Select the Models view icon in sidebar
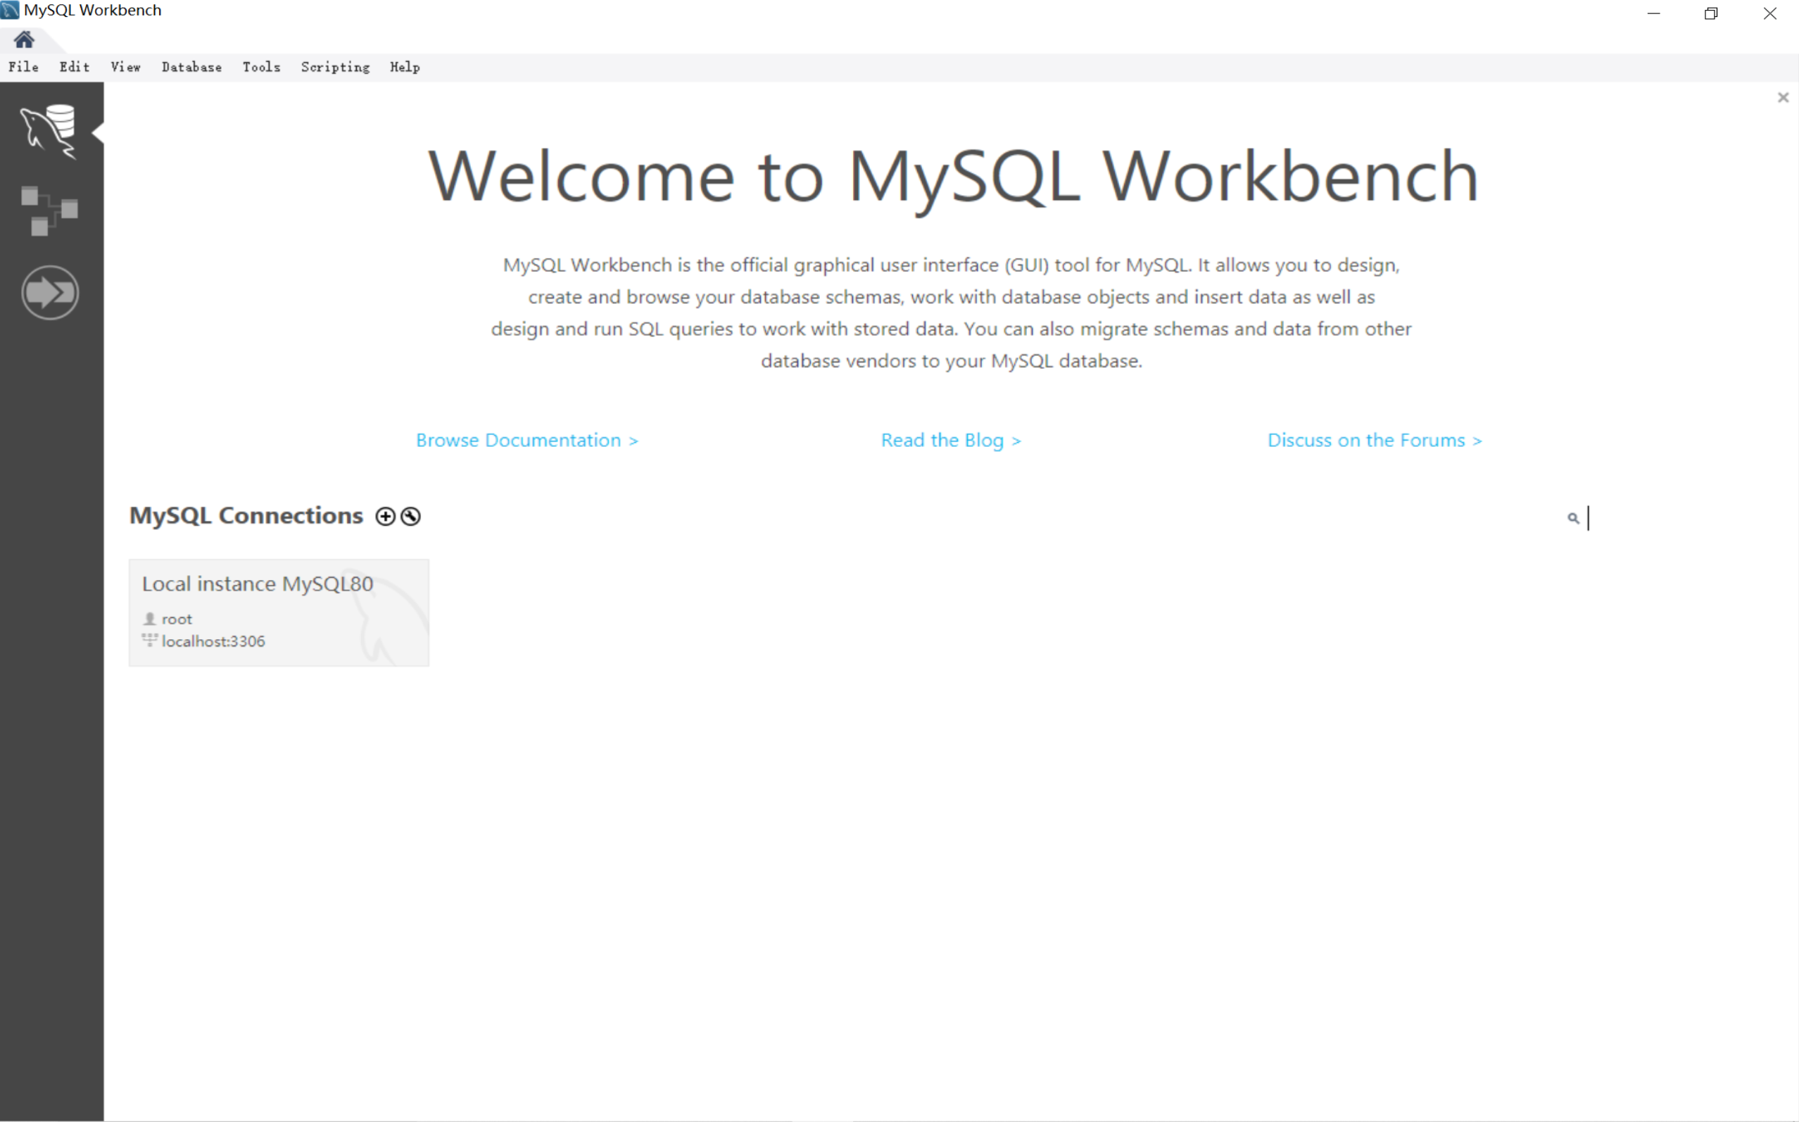Image resolution: width=1799 pixels, height=1122 pixels. pos(51,210)
